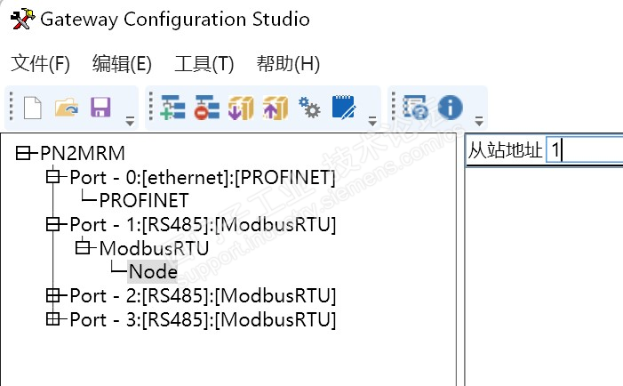Click the download configuration icon with down arrow
The width and height of the screenshot is (623, 386).
[242, 108]
